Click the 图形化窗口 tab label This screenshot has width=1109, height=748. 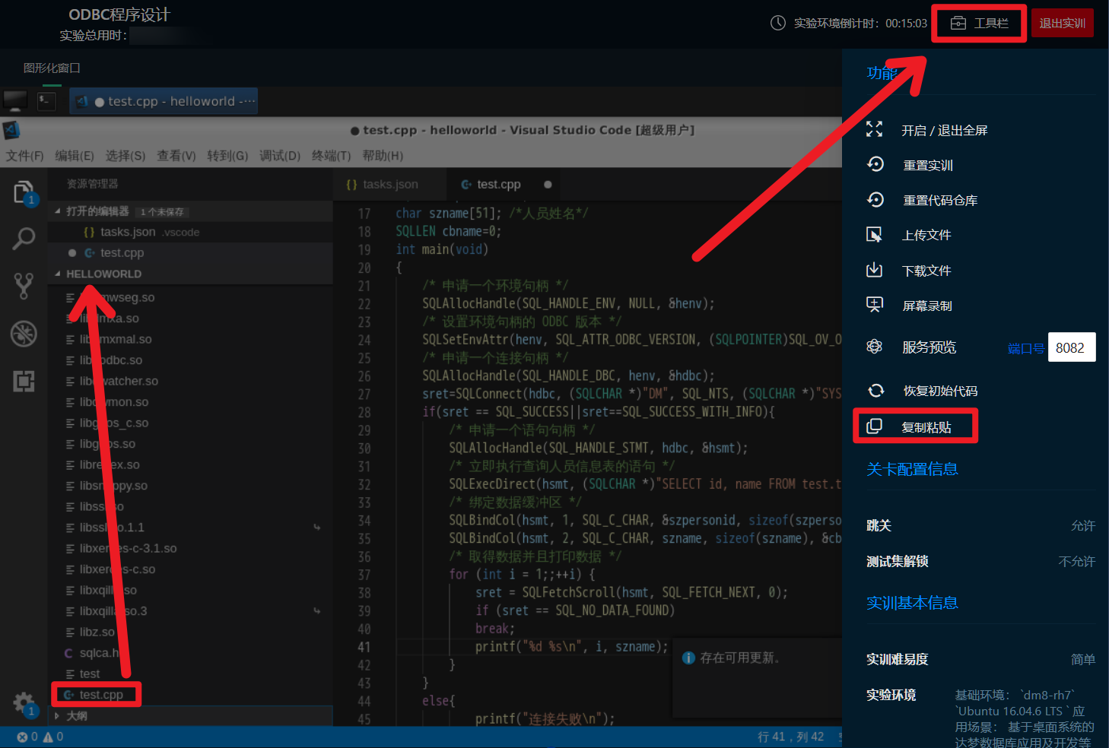(x=52, y=68)
